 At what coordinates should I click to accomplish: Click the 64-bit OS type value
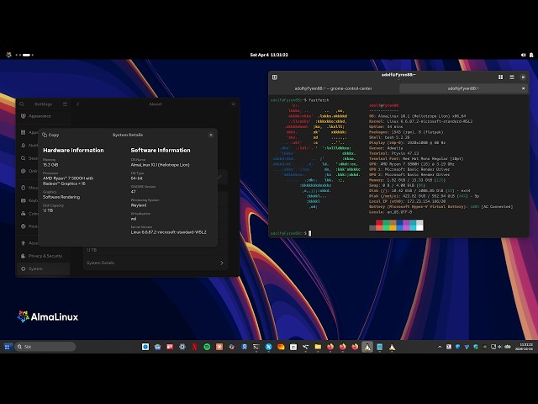(136, 178)
